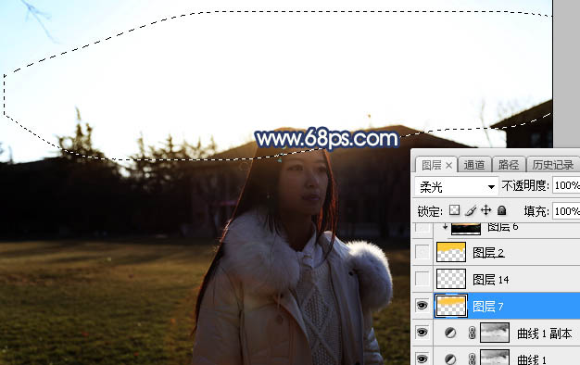Click the lock position move icon
The height and width of the screenshot is (365, 580).
click(485, 210)
